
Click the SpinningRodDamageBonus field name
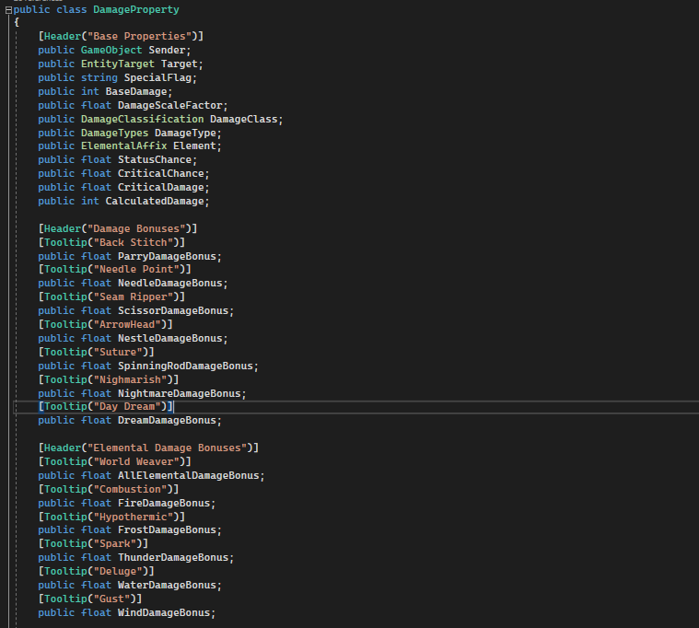pos(185,366)
